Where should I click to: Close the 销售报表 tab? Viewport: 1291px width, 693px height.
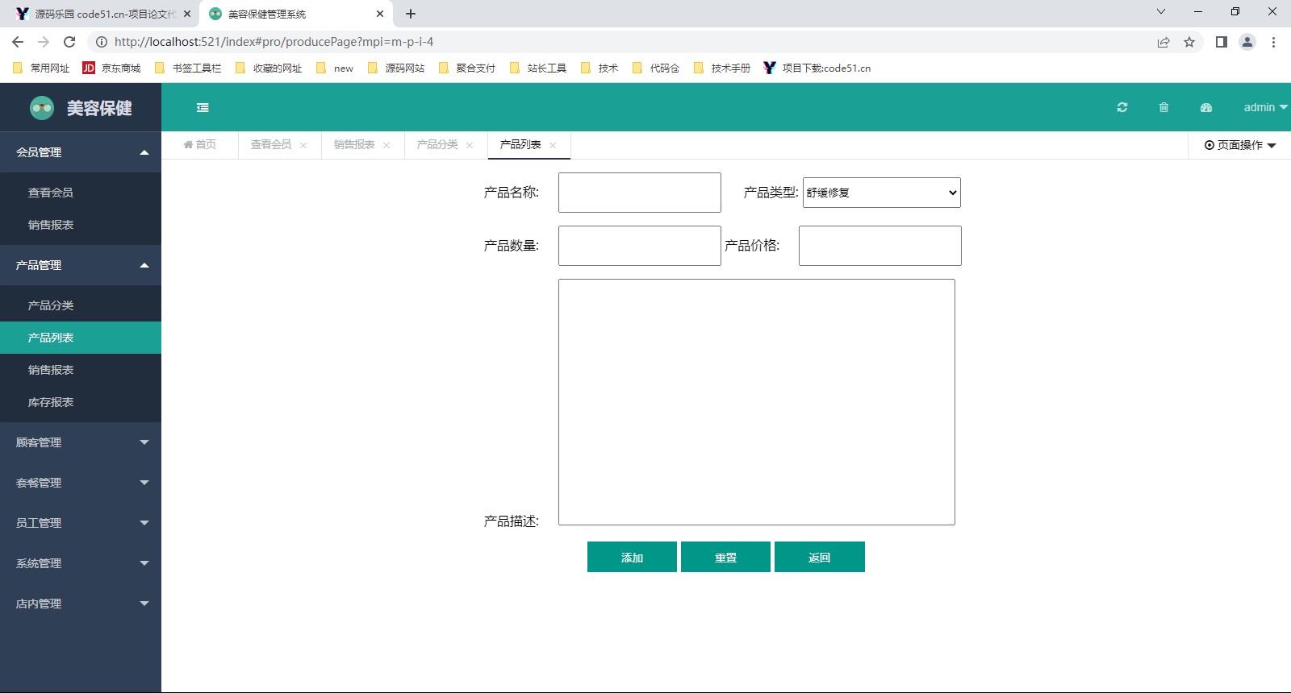coord(386,145)
